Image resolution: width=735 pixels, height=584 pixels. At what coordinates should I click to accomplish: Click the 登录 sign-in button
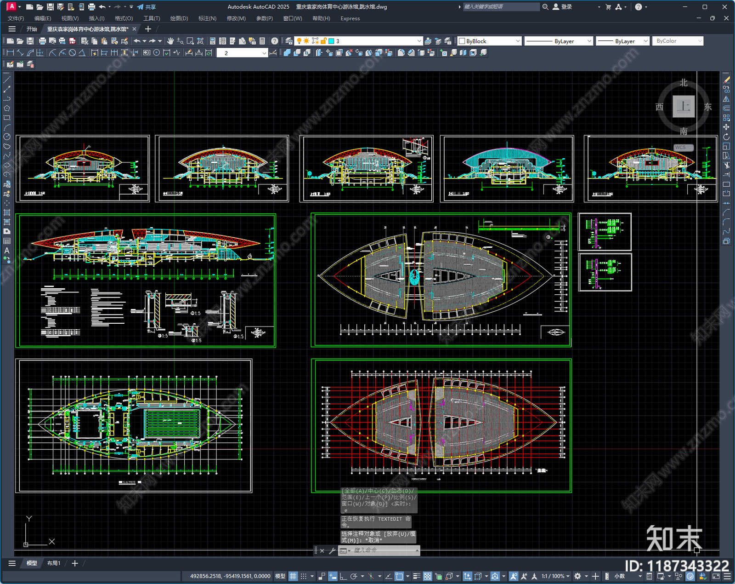pyautogui.click(x=563, y=7)
